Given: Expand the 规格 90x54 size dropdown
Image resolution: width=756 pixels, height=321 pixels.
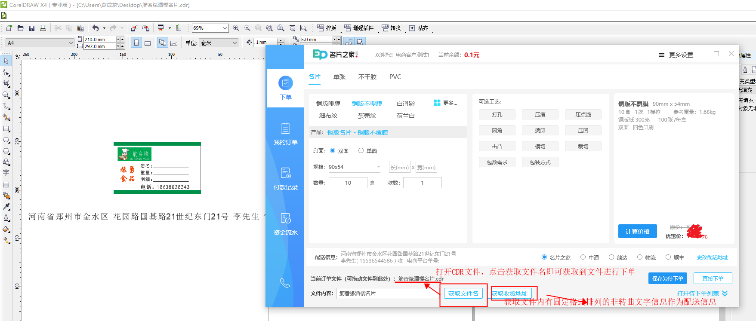Looking at the screenshot, I should tap(378, 167).
